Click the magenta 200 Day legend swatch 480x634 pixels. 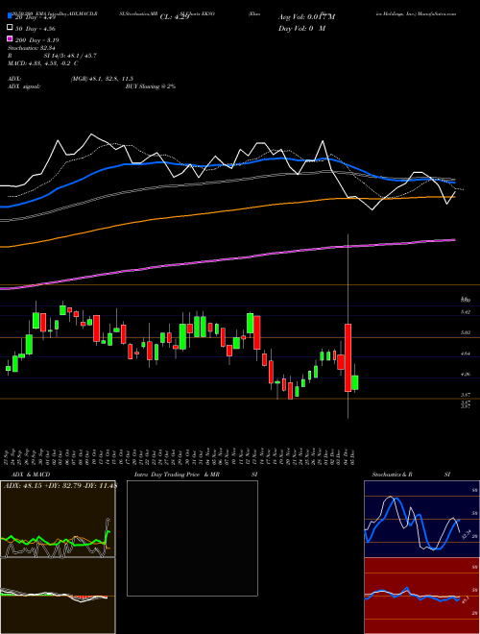10,38
